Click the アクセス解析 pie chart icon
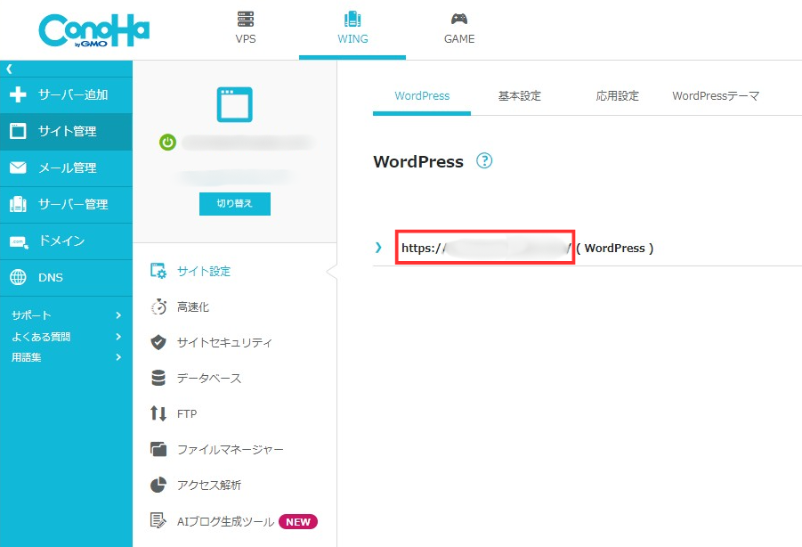The height and width of the screenshot is (547, 802). [158, 485]
